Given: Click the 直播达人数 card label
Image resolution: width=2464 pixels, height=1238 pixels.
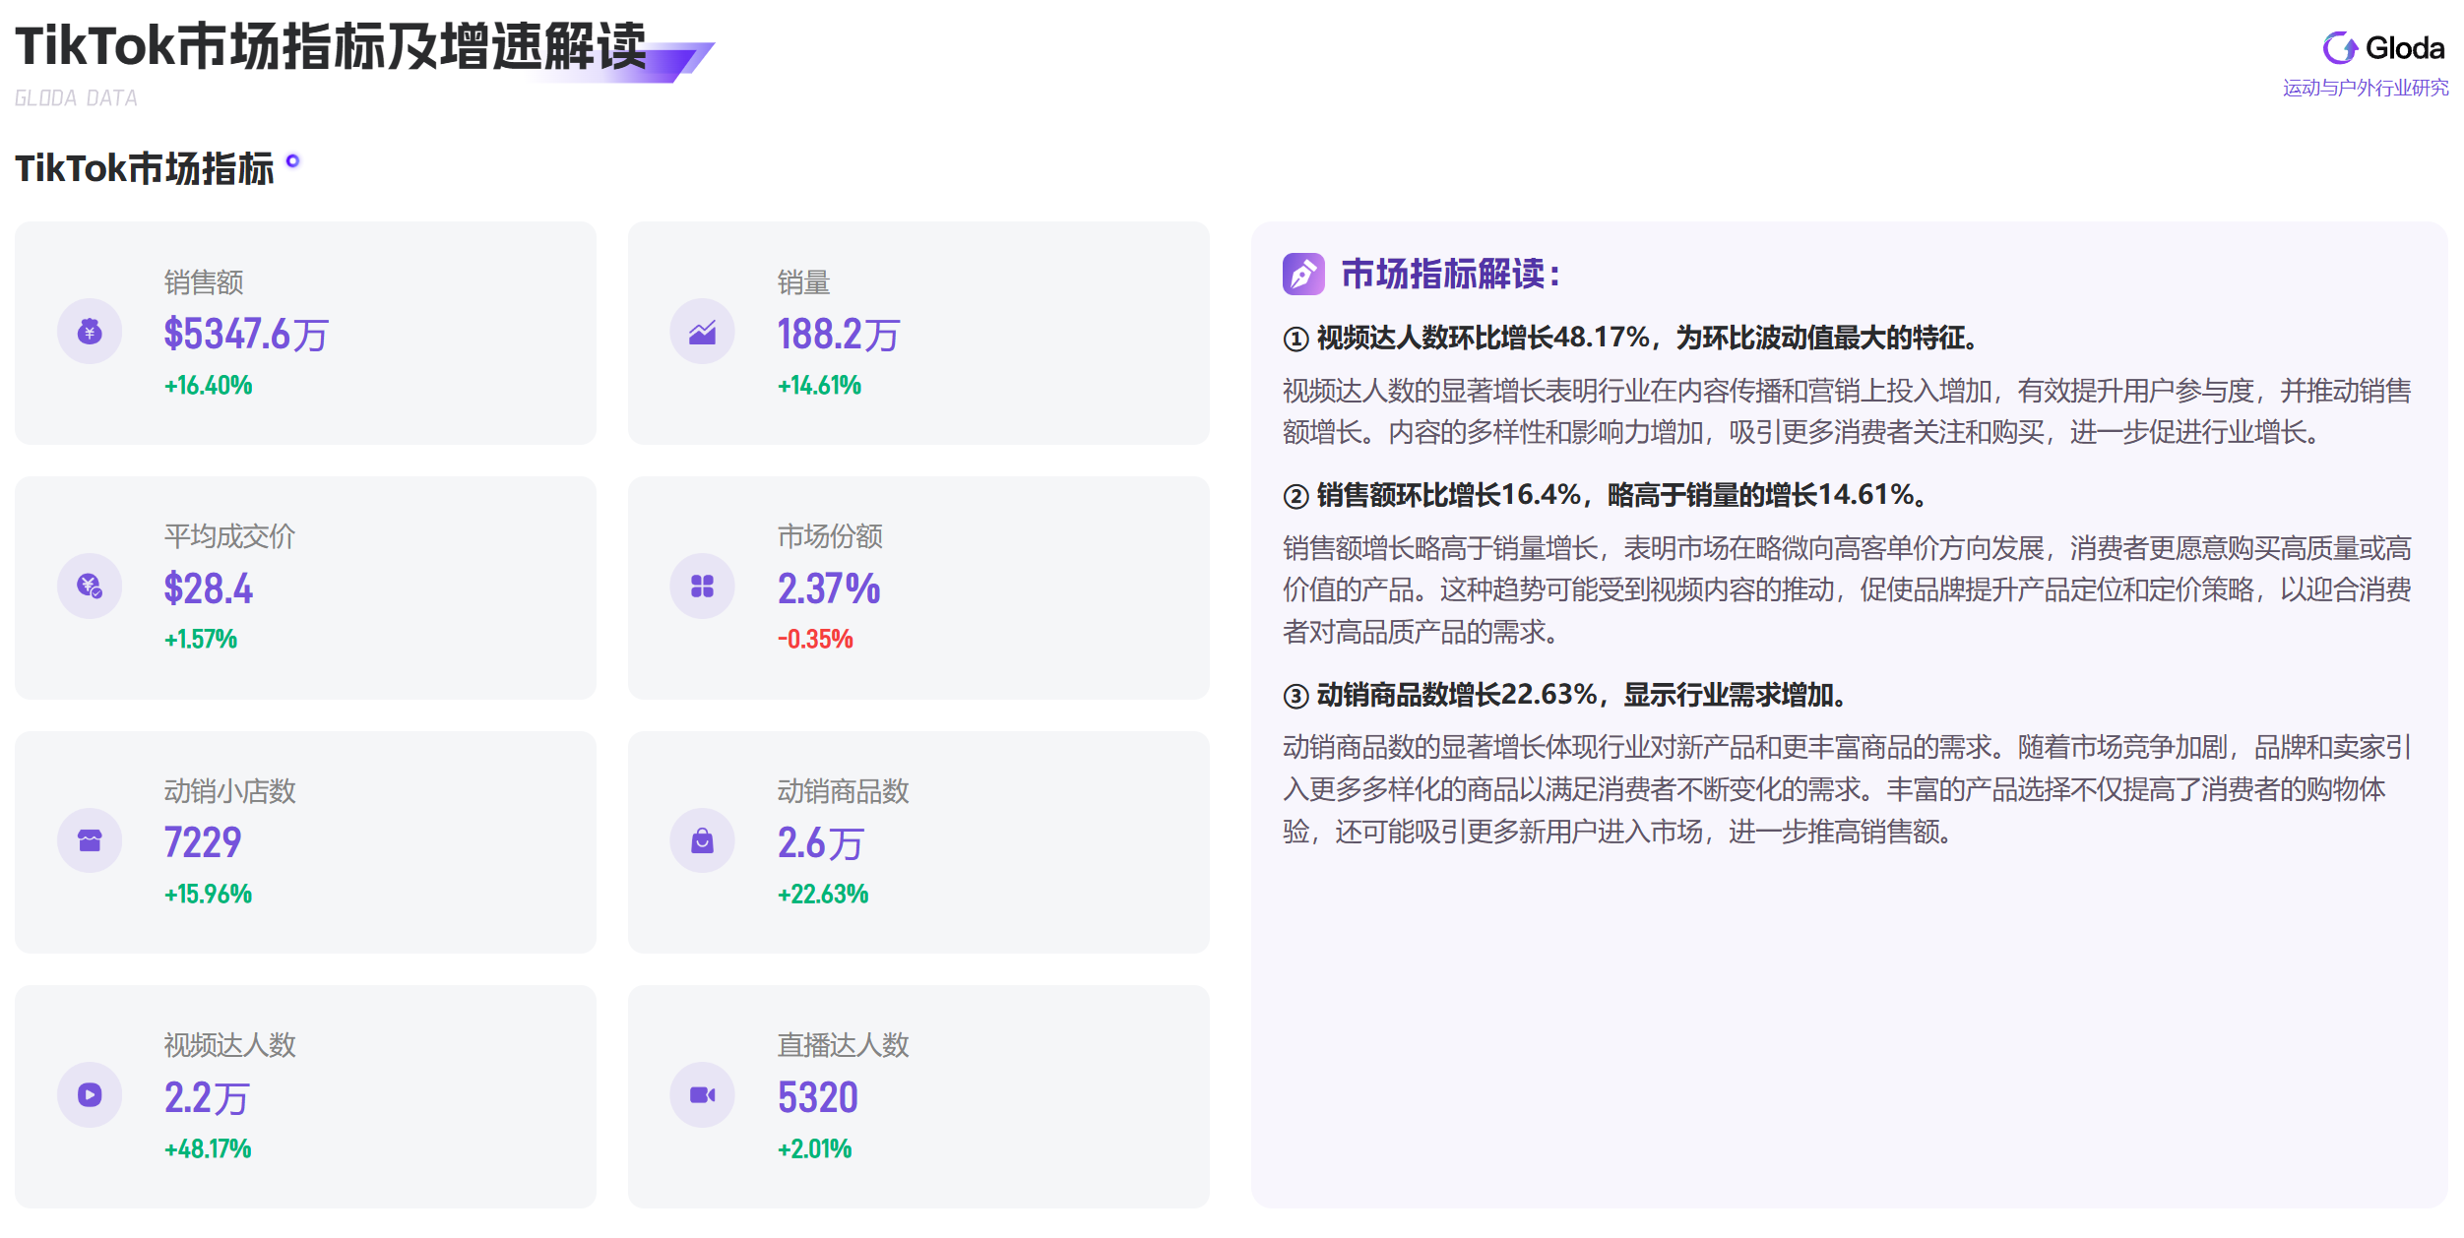Looking at the screenshot, I should pos(843,1045).
